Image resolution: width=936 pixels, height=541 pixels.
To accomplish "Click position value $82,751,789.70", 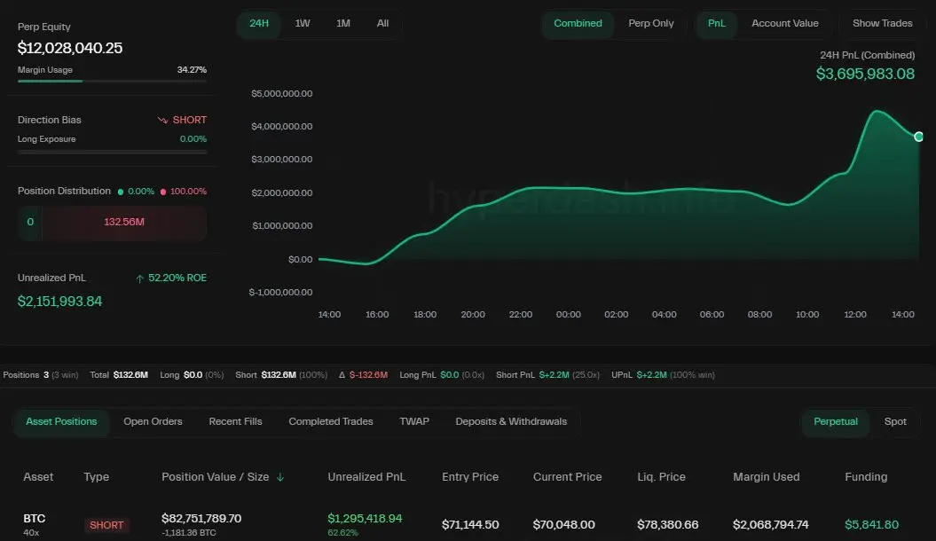I will click(x=201, y=518).
